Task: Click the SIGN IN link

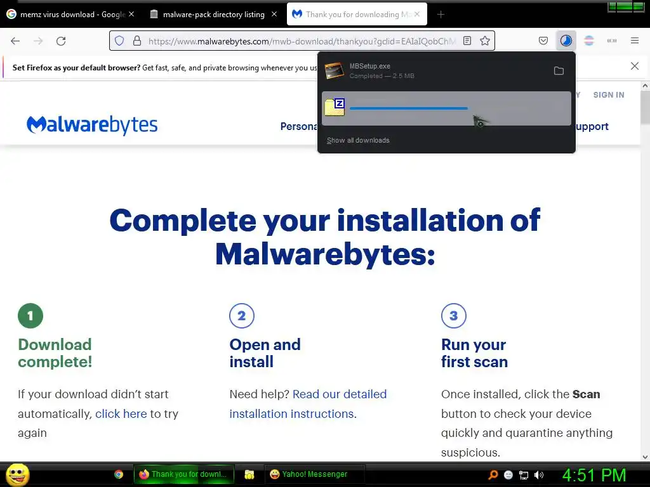Action: [x=609, y=95]
